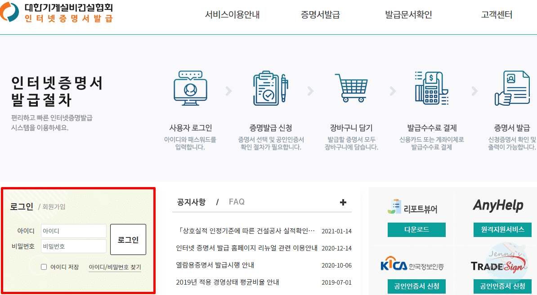Click the date 2020-12-14
The width and height of the screenshot is (537, 295).
click(336, 248)
